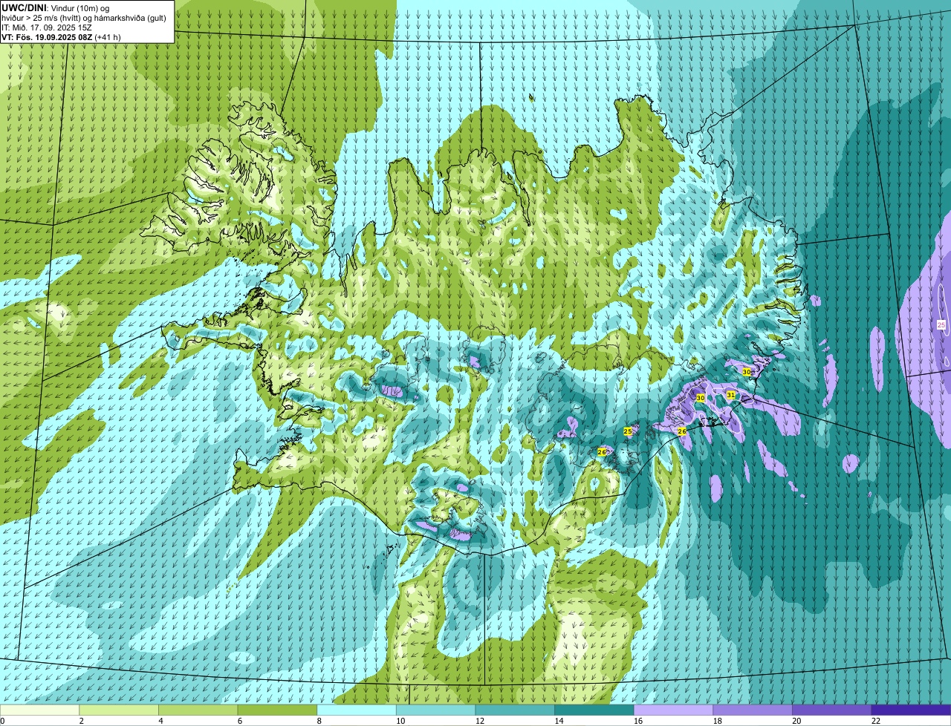Click legend scale value '2'
Viewport: 951px width, 726px height.
[x=82, y=721]
